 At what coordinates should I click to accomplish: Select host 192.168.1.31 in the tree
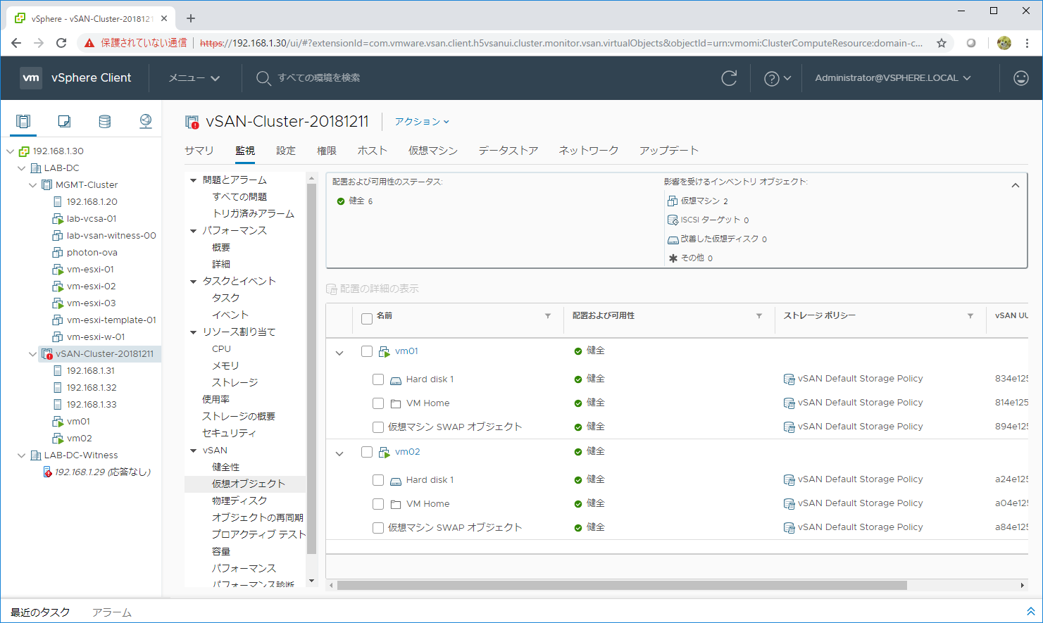click(91, 371)
